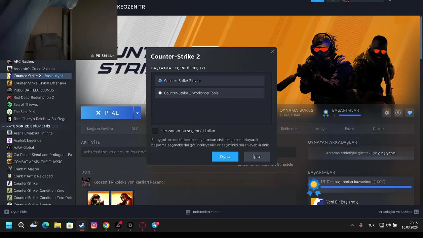Click Tom Clancy's Rainbow Six Siege icon
423x238 pixels.
point(10,119)
